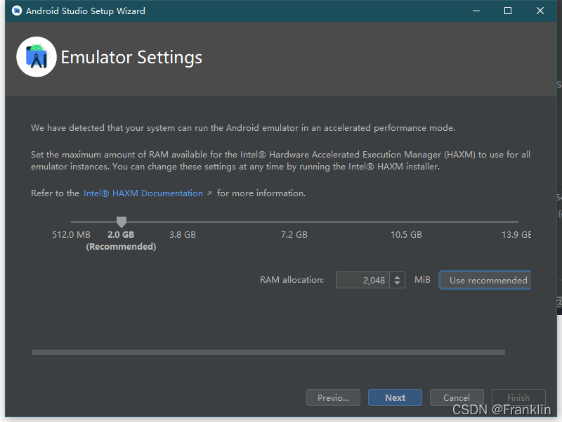Click the Android Studio title bar icon
The height and width of the screenshot is (422, 562).
(16, 11)
